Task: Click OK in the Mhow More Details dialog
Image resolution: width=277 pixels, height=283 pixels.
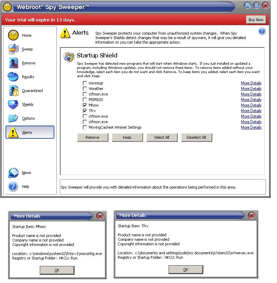Action: click(57, 270)
